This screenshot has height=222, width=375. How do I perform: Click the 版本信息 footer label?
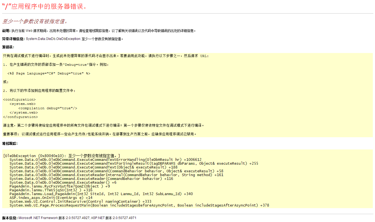pyautogui.click(x=10, y=218)
